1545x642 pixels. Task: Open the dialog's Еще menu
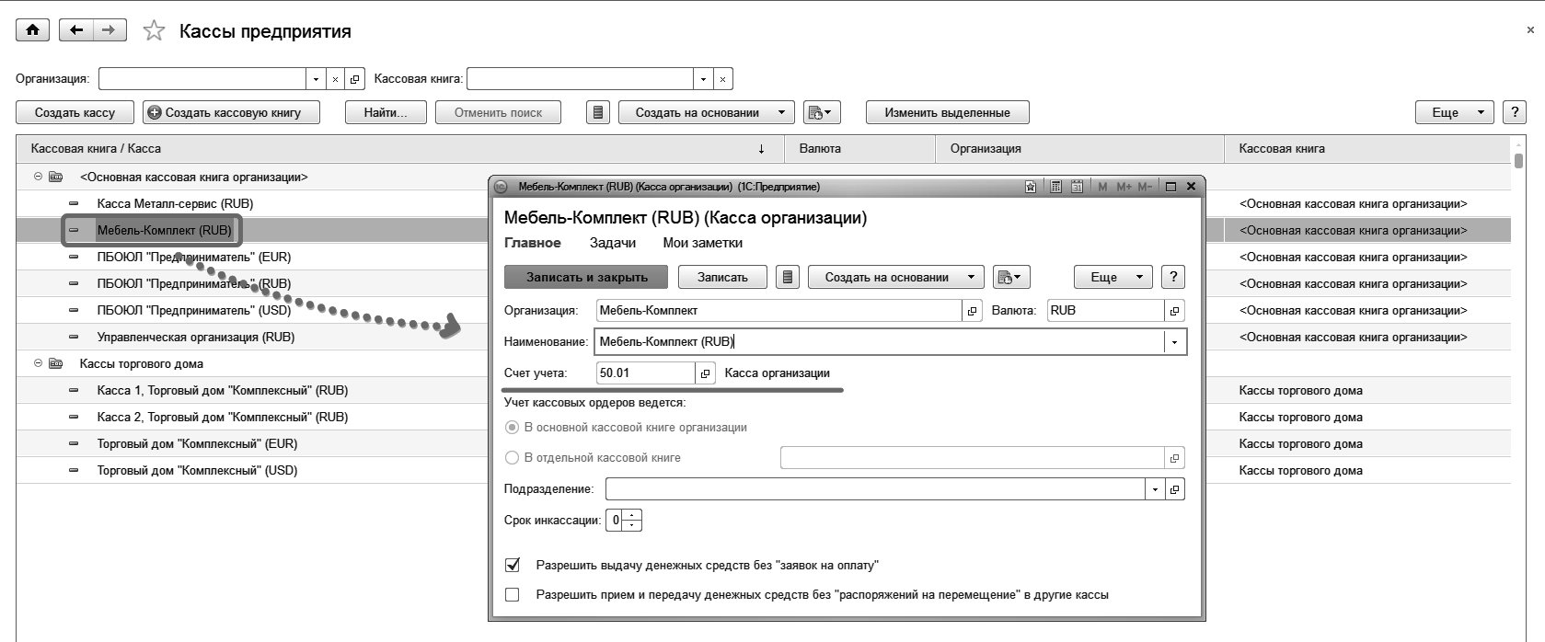coord(1113,277)
